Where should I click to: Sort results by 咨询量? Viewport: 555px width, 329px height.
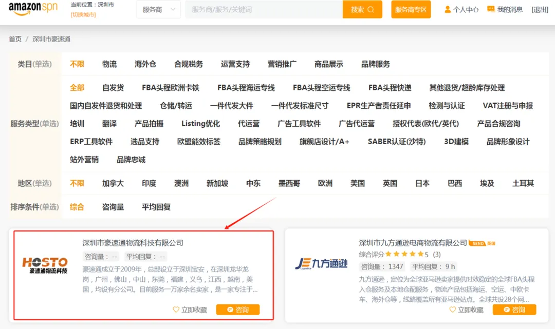[113, 207]
